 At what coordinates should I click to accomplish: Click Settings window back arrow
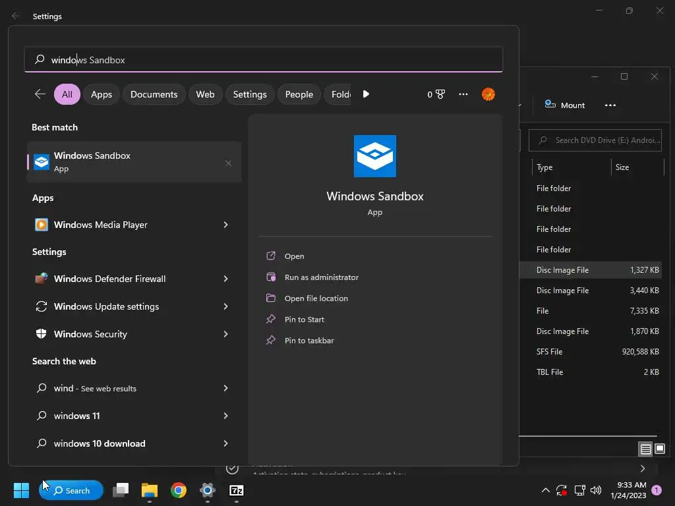(16, 16)
